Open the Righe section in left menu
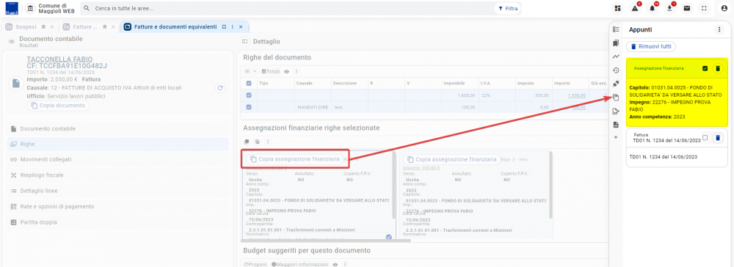This screenshot has width=734, height=267. coord(118,144)
